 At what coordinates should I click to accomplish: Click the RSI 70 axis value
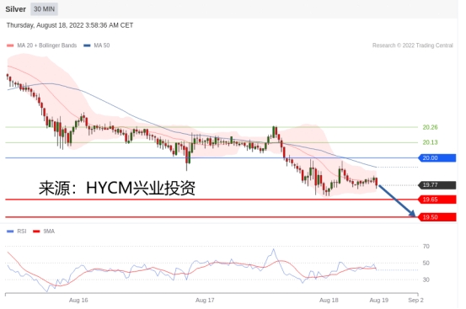[426, 247]
